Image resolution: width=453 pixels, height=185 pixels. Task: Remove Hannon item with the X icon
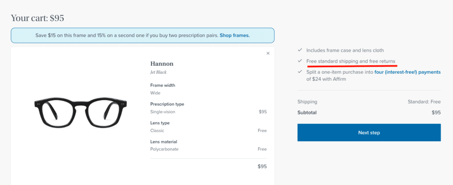coord(268,53)
